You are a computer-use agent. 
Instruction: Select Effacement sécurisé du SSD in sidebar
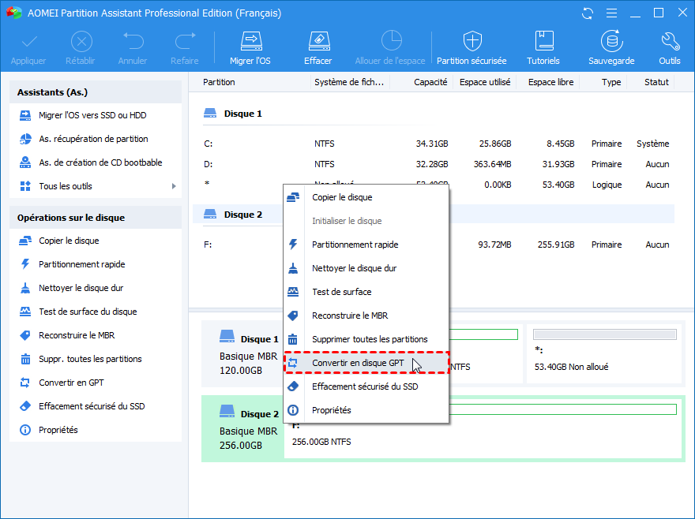[92, 406]
